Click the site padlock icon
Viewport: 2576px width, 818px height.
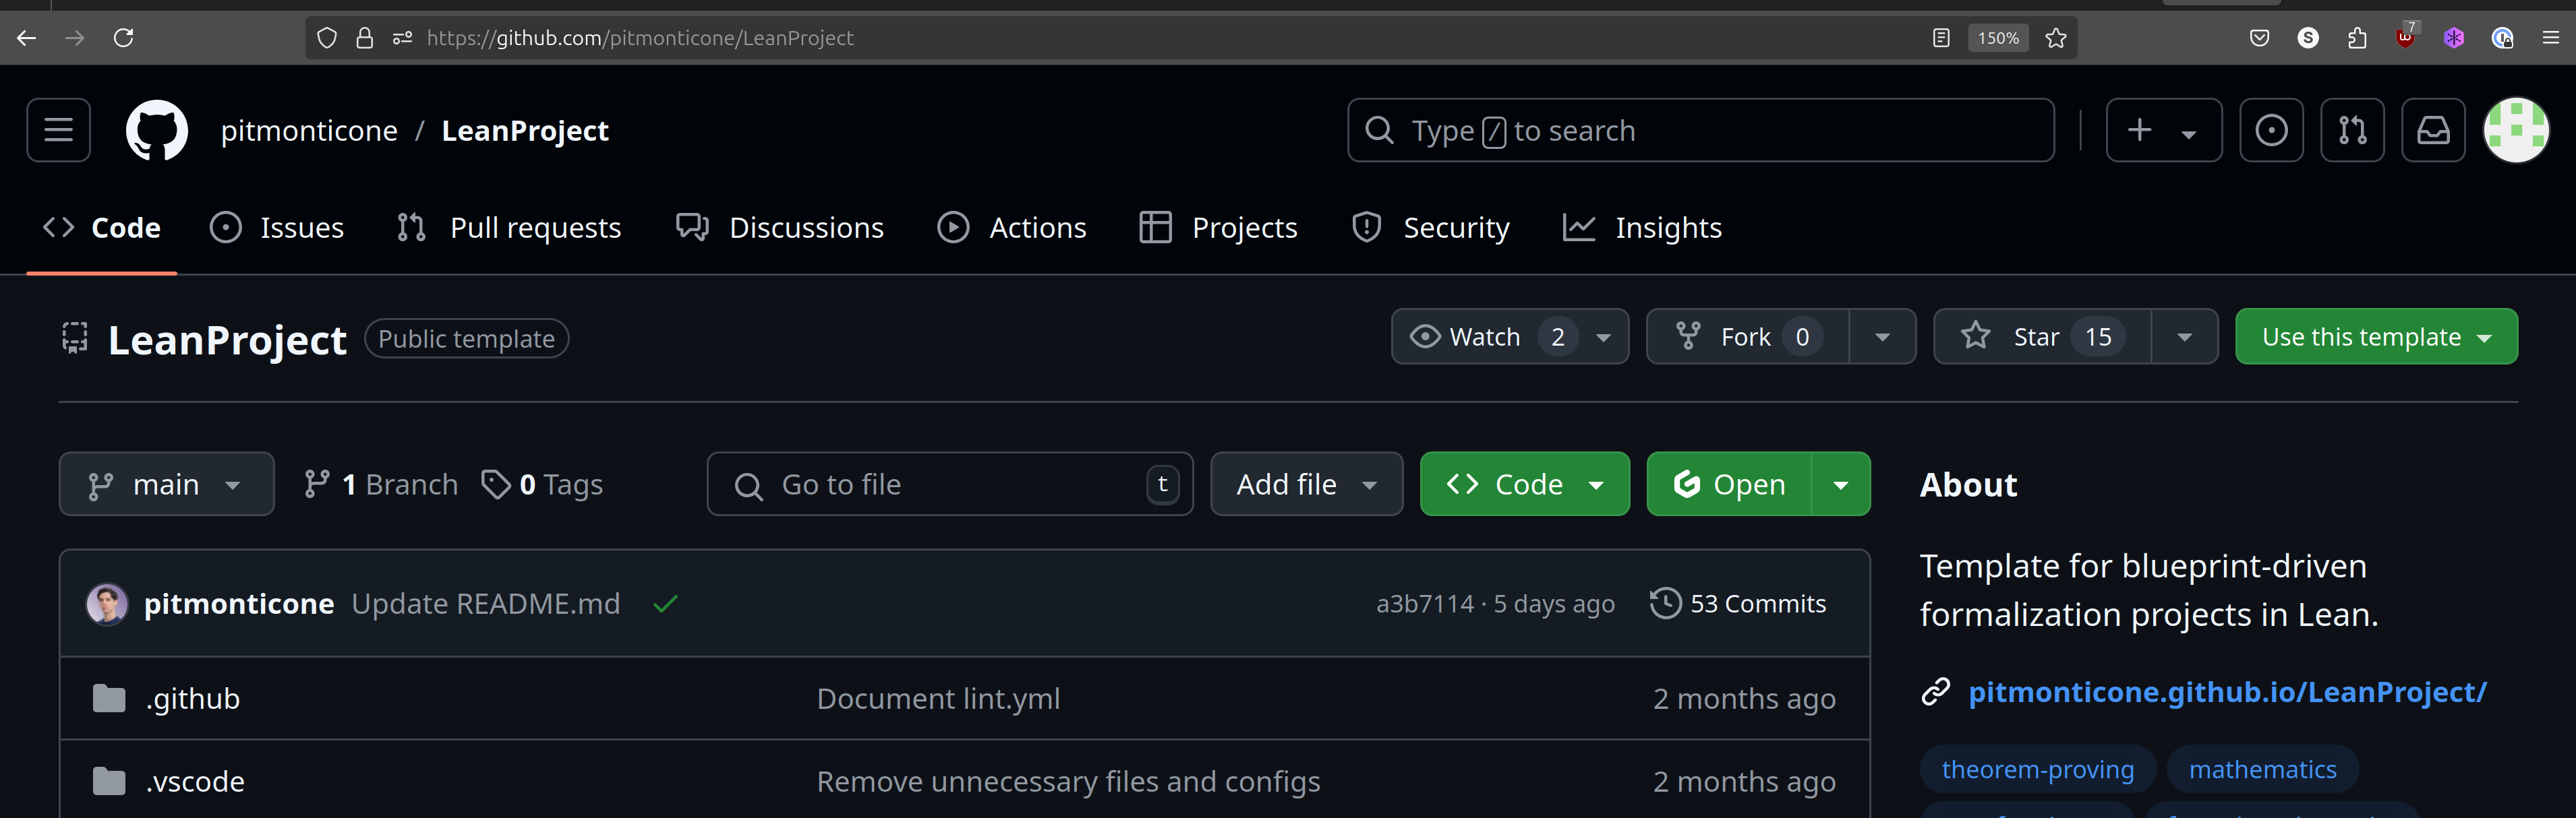[x=365, y=38]
